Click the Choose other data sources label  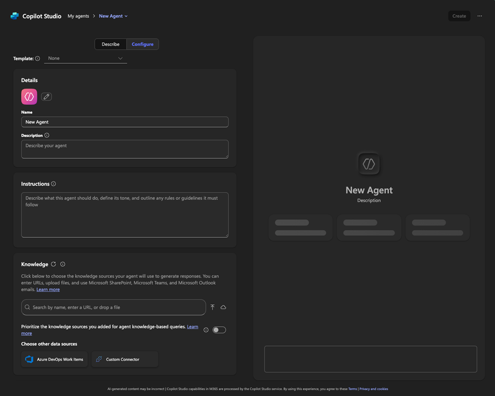[49, 344]
